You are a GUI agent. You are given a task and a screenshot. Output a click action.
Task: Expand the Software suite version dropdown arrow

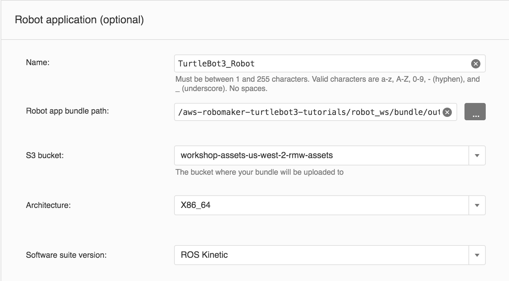477,255
